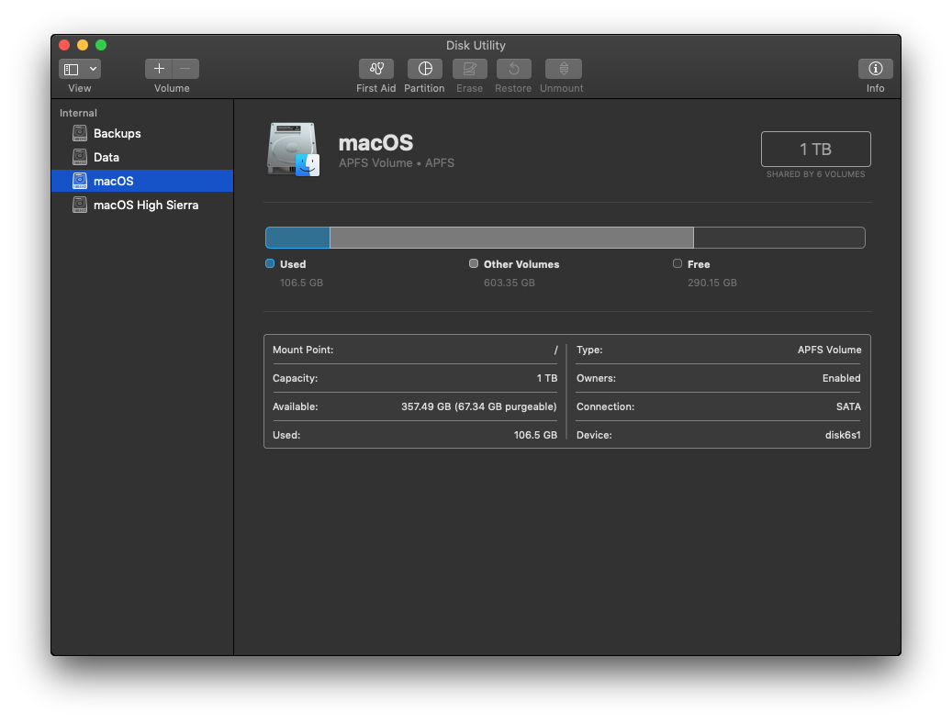The width and height of the screenshot is (952, 723).
Task: Add a new APFS volume
Action: (x=159, y=69)
